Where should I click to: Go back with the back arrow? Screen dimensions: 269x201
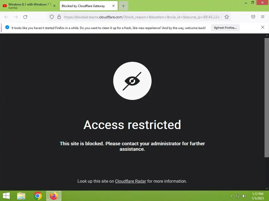pos(6,17)
